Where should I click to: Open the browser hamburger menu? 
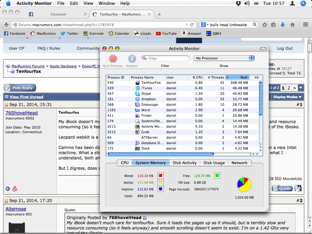tap(306, 25)
